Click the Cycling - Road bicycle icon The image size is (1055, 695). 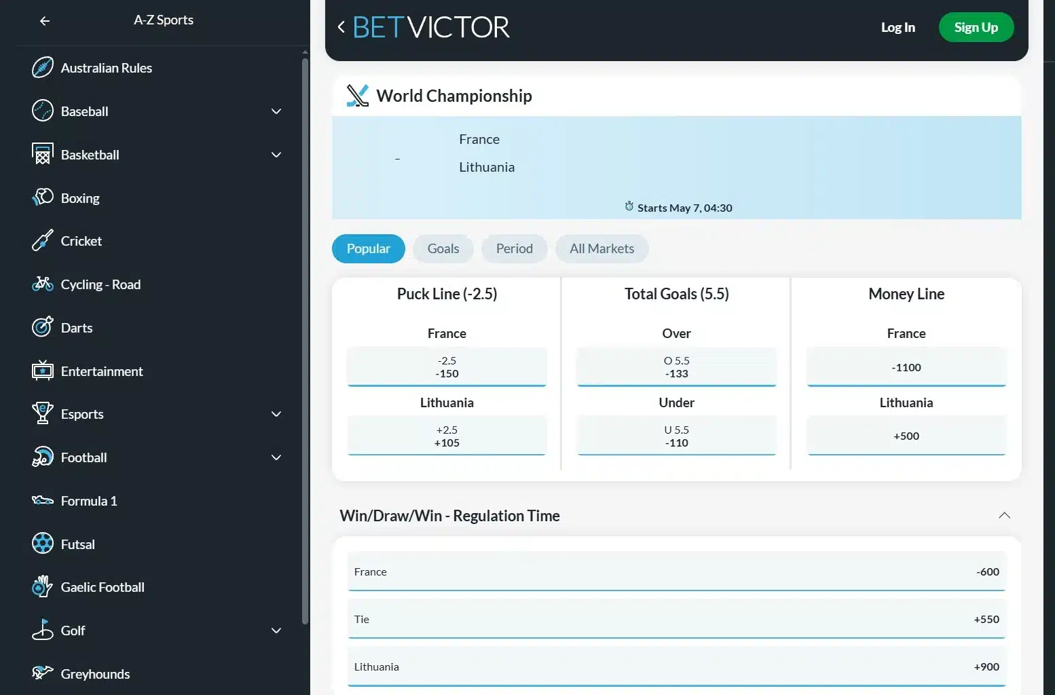43,284
